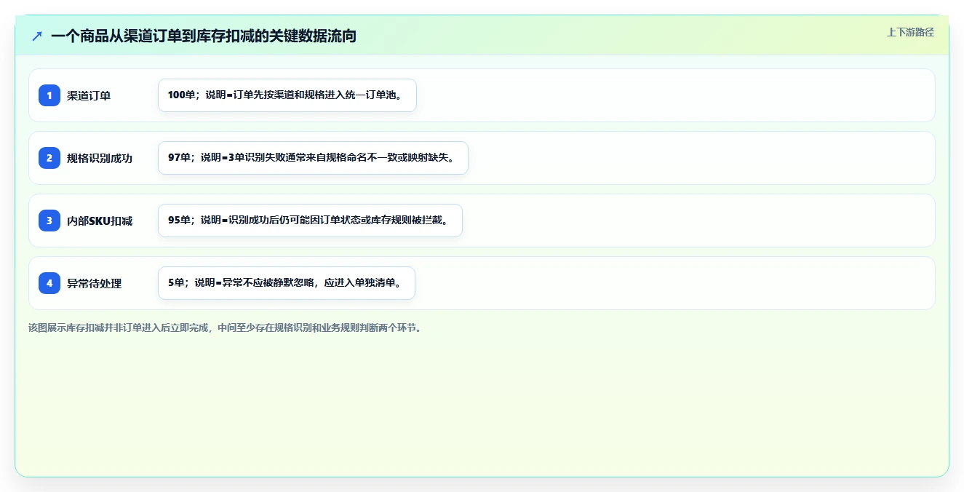Click the arrow icon beside the title

[x=36, y=36]
